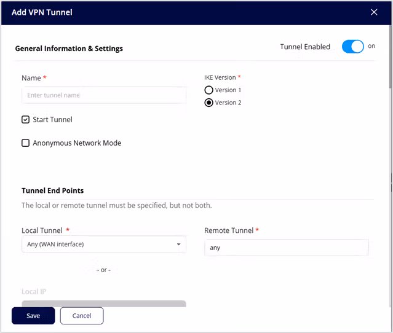This screenshot has width=393, height=333.
Task: Uncheck the Start Tunnel checkbox
Action: (x=26, y=120)
